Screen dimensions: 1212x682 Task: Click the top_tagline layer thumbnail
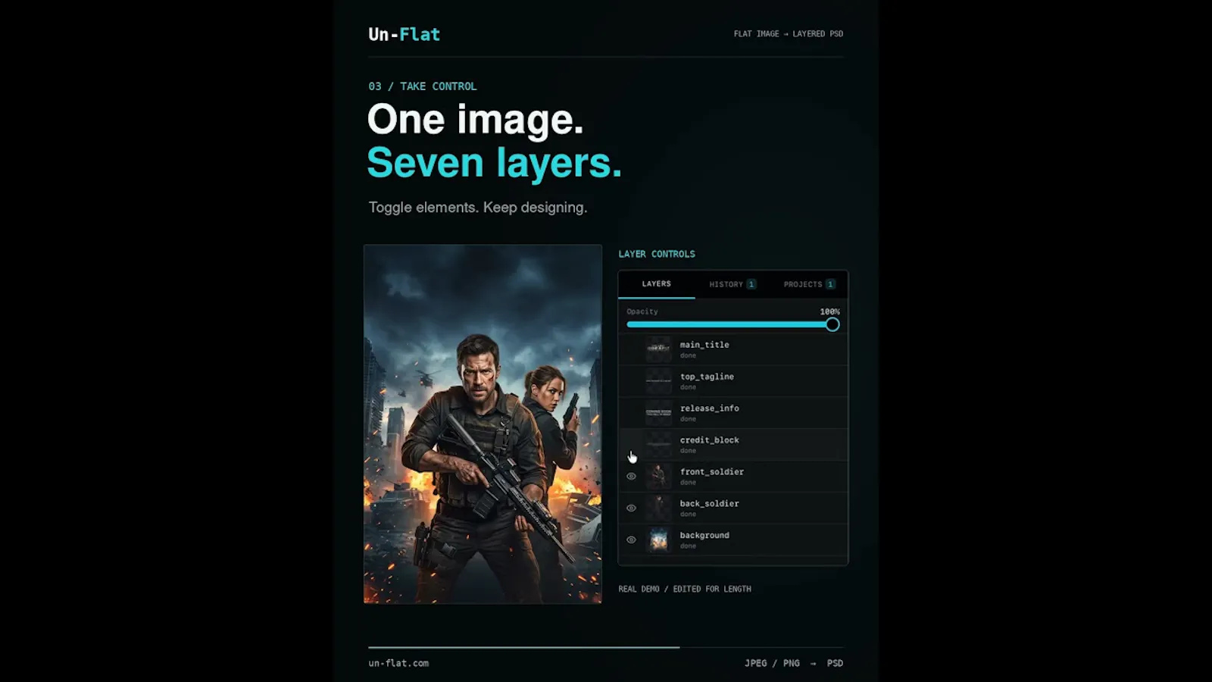click(x=658, y=381)
